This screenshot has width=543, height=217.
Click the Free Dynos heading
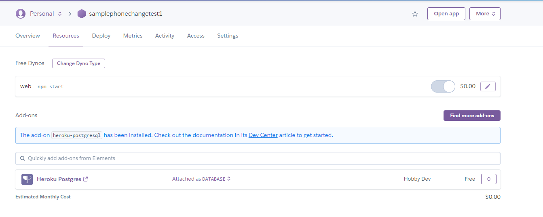[x=30, y=63]
